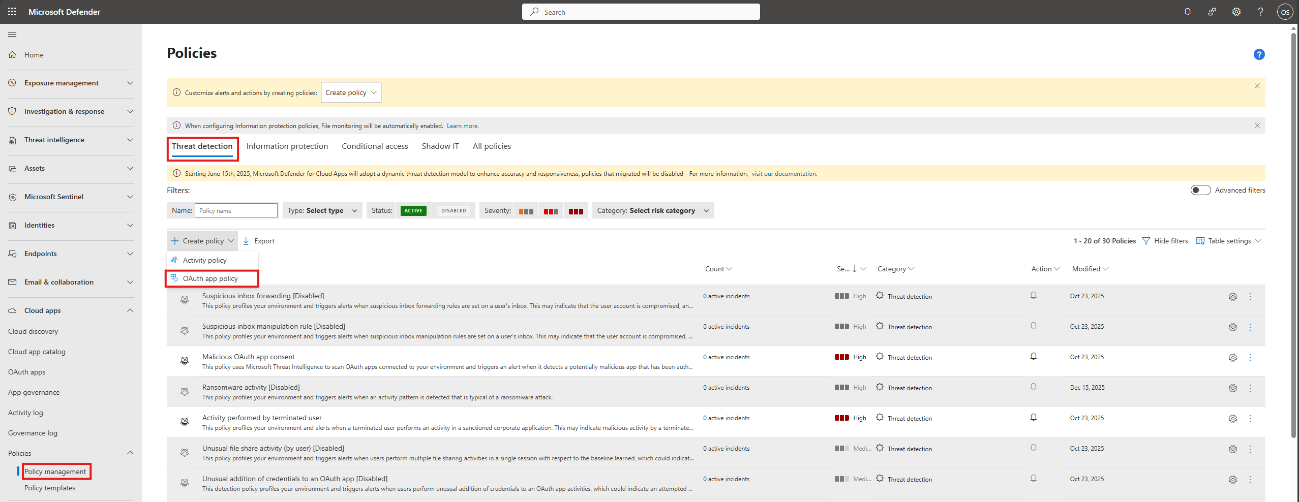Click the Home icon in sidebar
The image size is (1299, 502).
pyautogui.click(x=12, y=55)
